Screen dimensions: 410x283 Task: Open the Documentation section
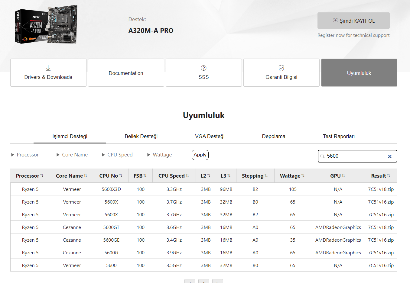pyautogui.click(x=126, y=72)
